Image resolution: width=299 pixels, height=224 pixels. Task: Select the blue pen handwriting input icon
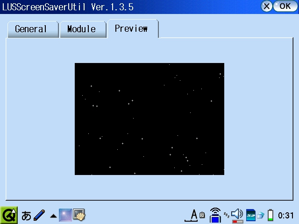pyautogui.click(x=39, y=215)
